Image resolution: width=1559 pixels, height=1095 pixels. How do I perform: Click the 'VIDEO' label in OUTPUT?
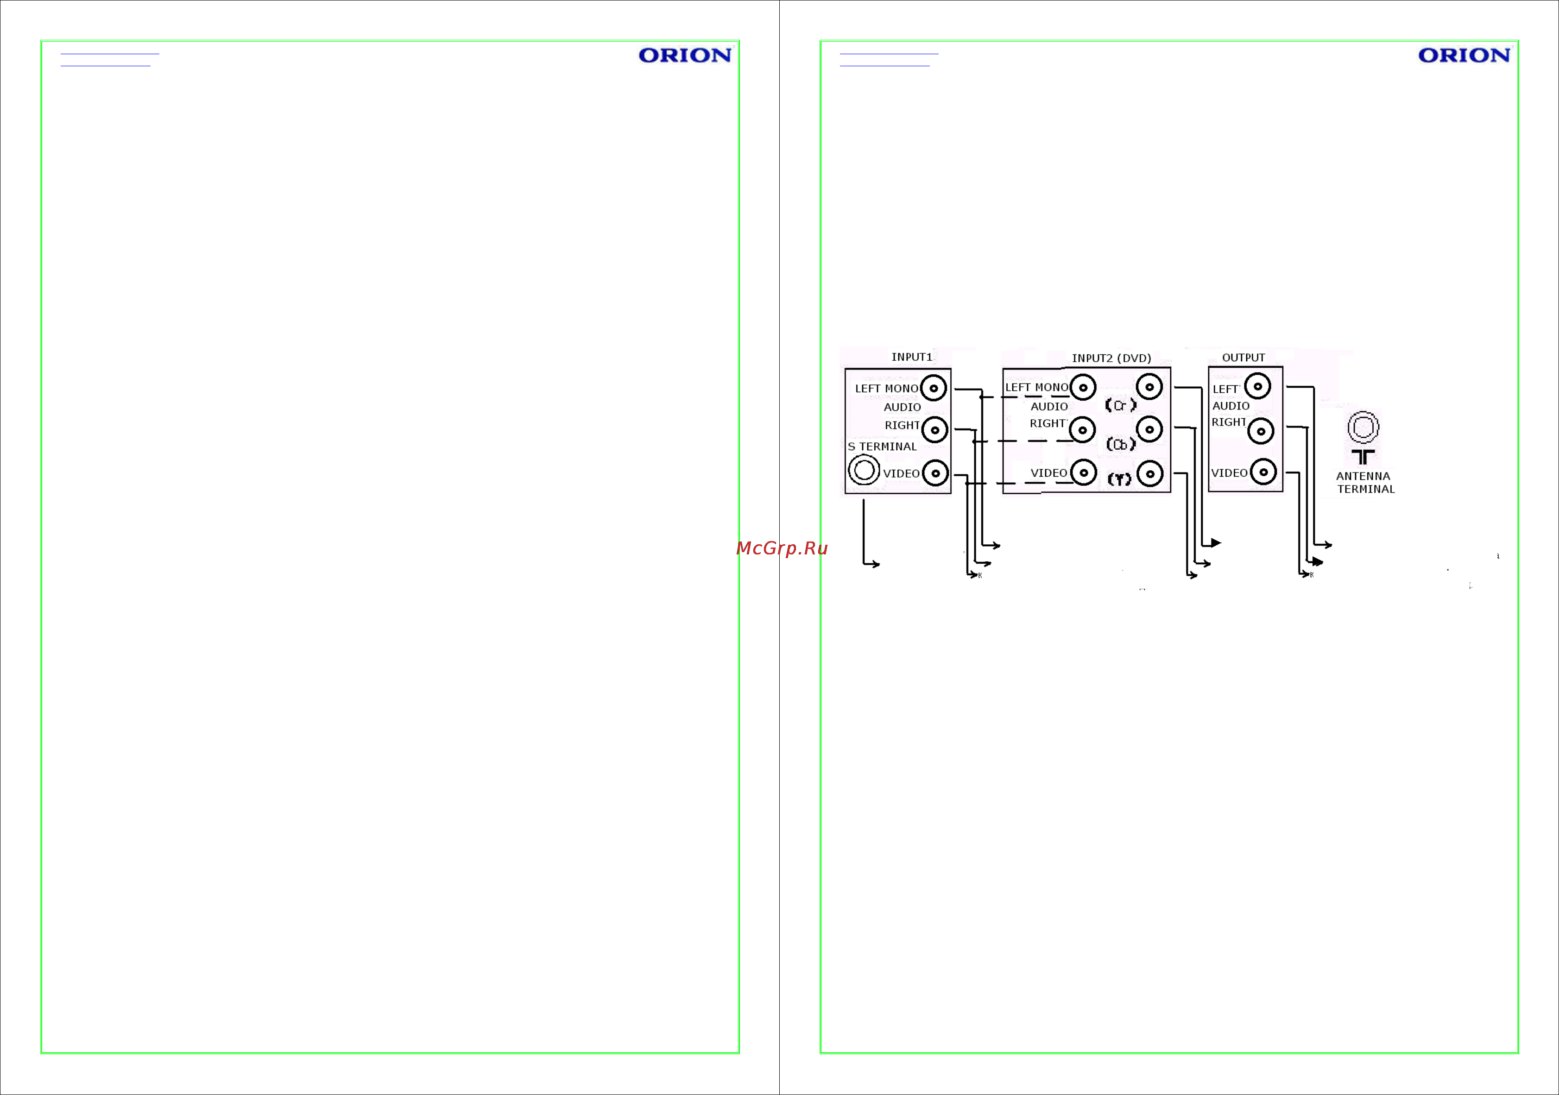(x=1230, y=473)
